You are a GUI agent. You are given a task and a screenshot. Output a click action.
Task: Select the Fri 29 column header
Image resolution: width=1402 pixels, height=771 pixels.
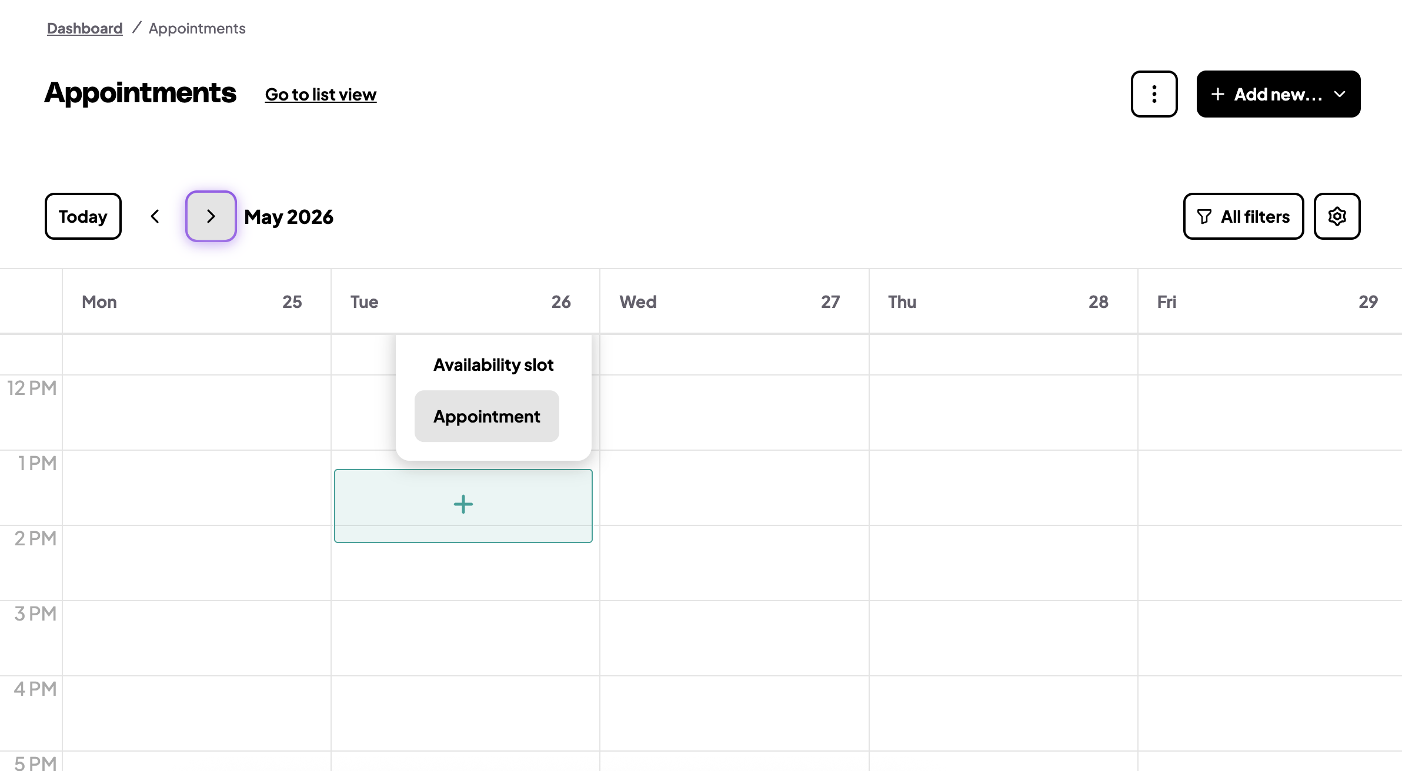tap(1270, 301)
